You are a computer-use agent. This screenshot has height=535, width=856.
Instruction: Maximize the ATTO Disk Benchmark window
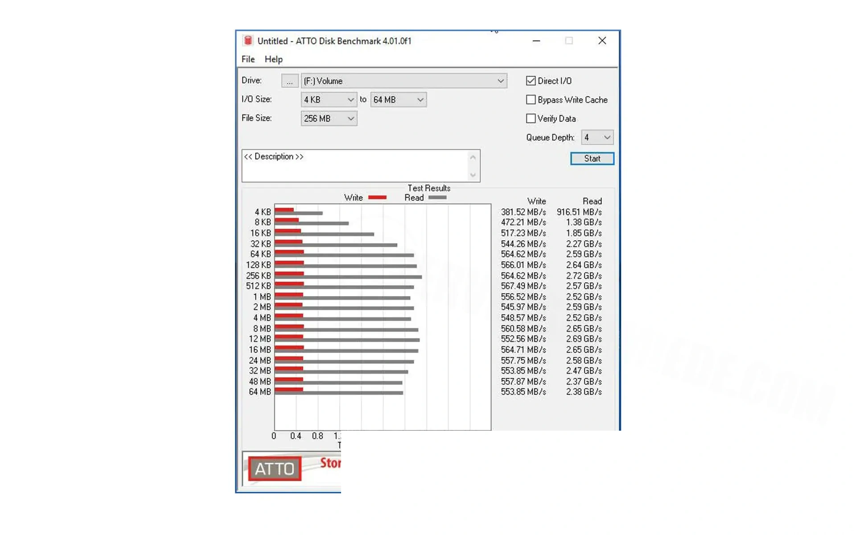tap(569, 41)
